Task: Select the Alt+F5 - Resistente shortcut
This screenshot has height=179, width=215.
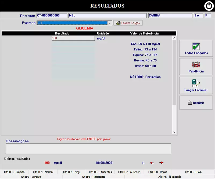Action: pyautogui.click(x=94, y=177)
